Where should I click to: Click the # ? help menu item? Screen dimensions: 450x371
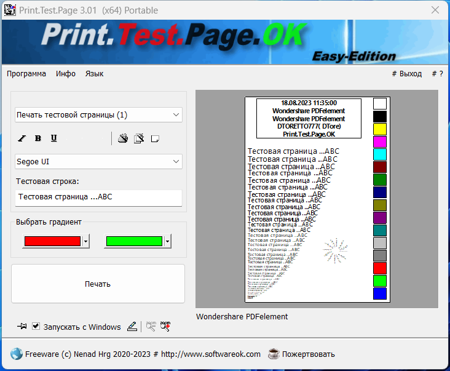point(438,74)
